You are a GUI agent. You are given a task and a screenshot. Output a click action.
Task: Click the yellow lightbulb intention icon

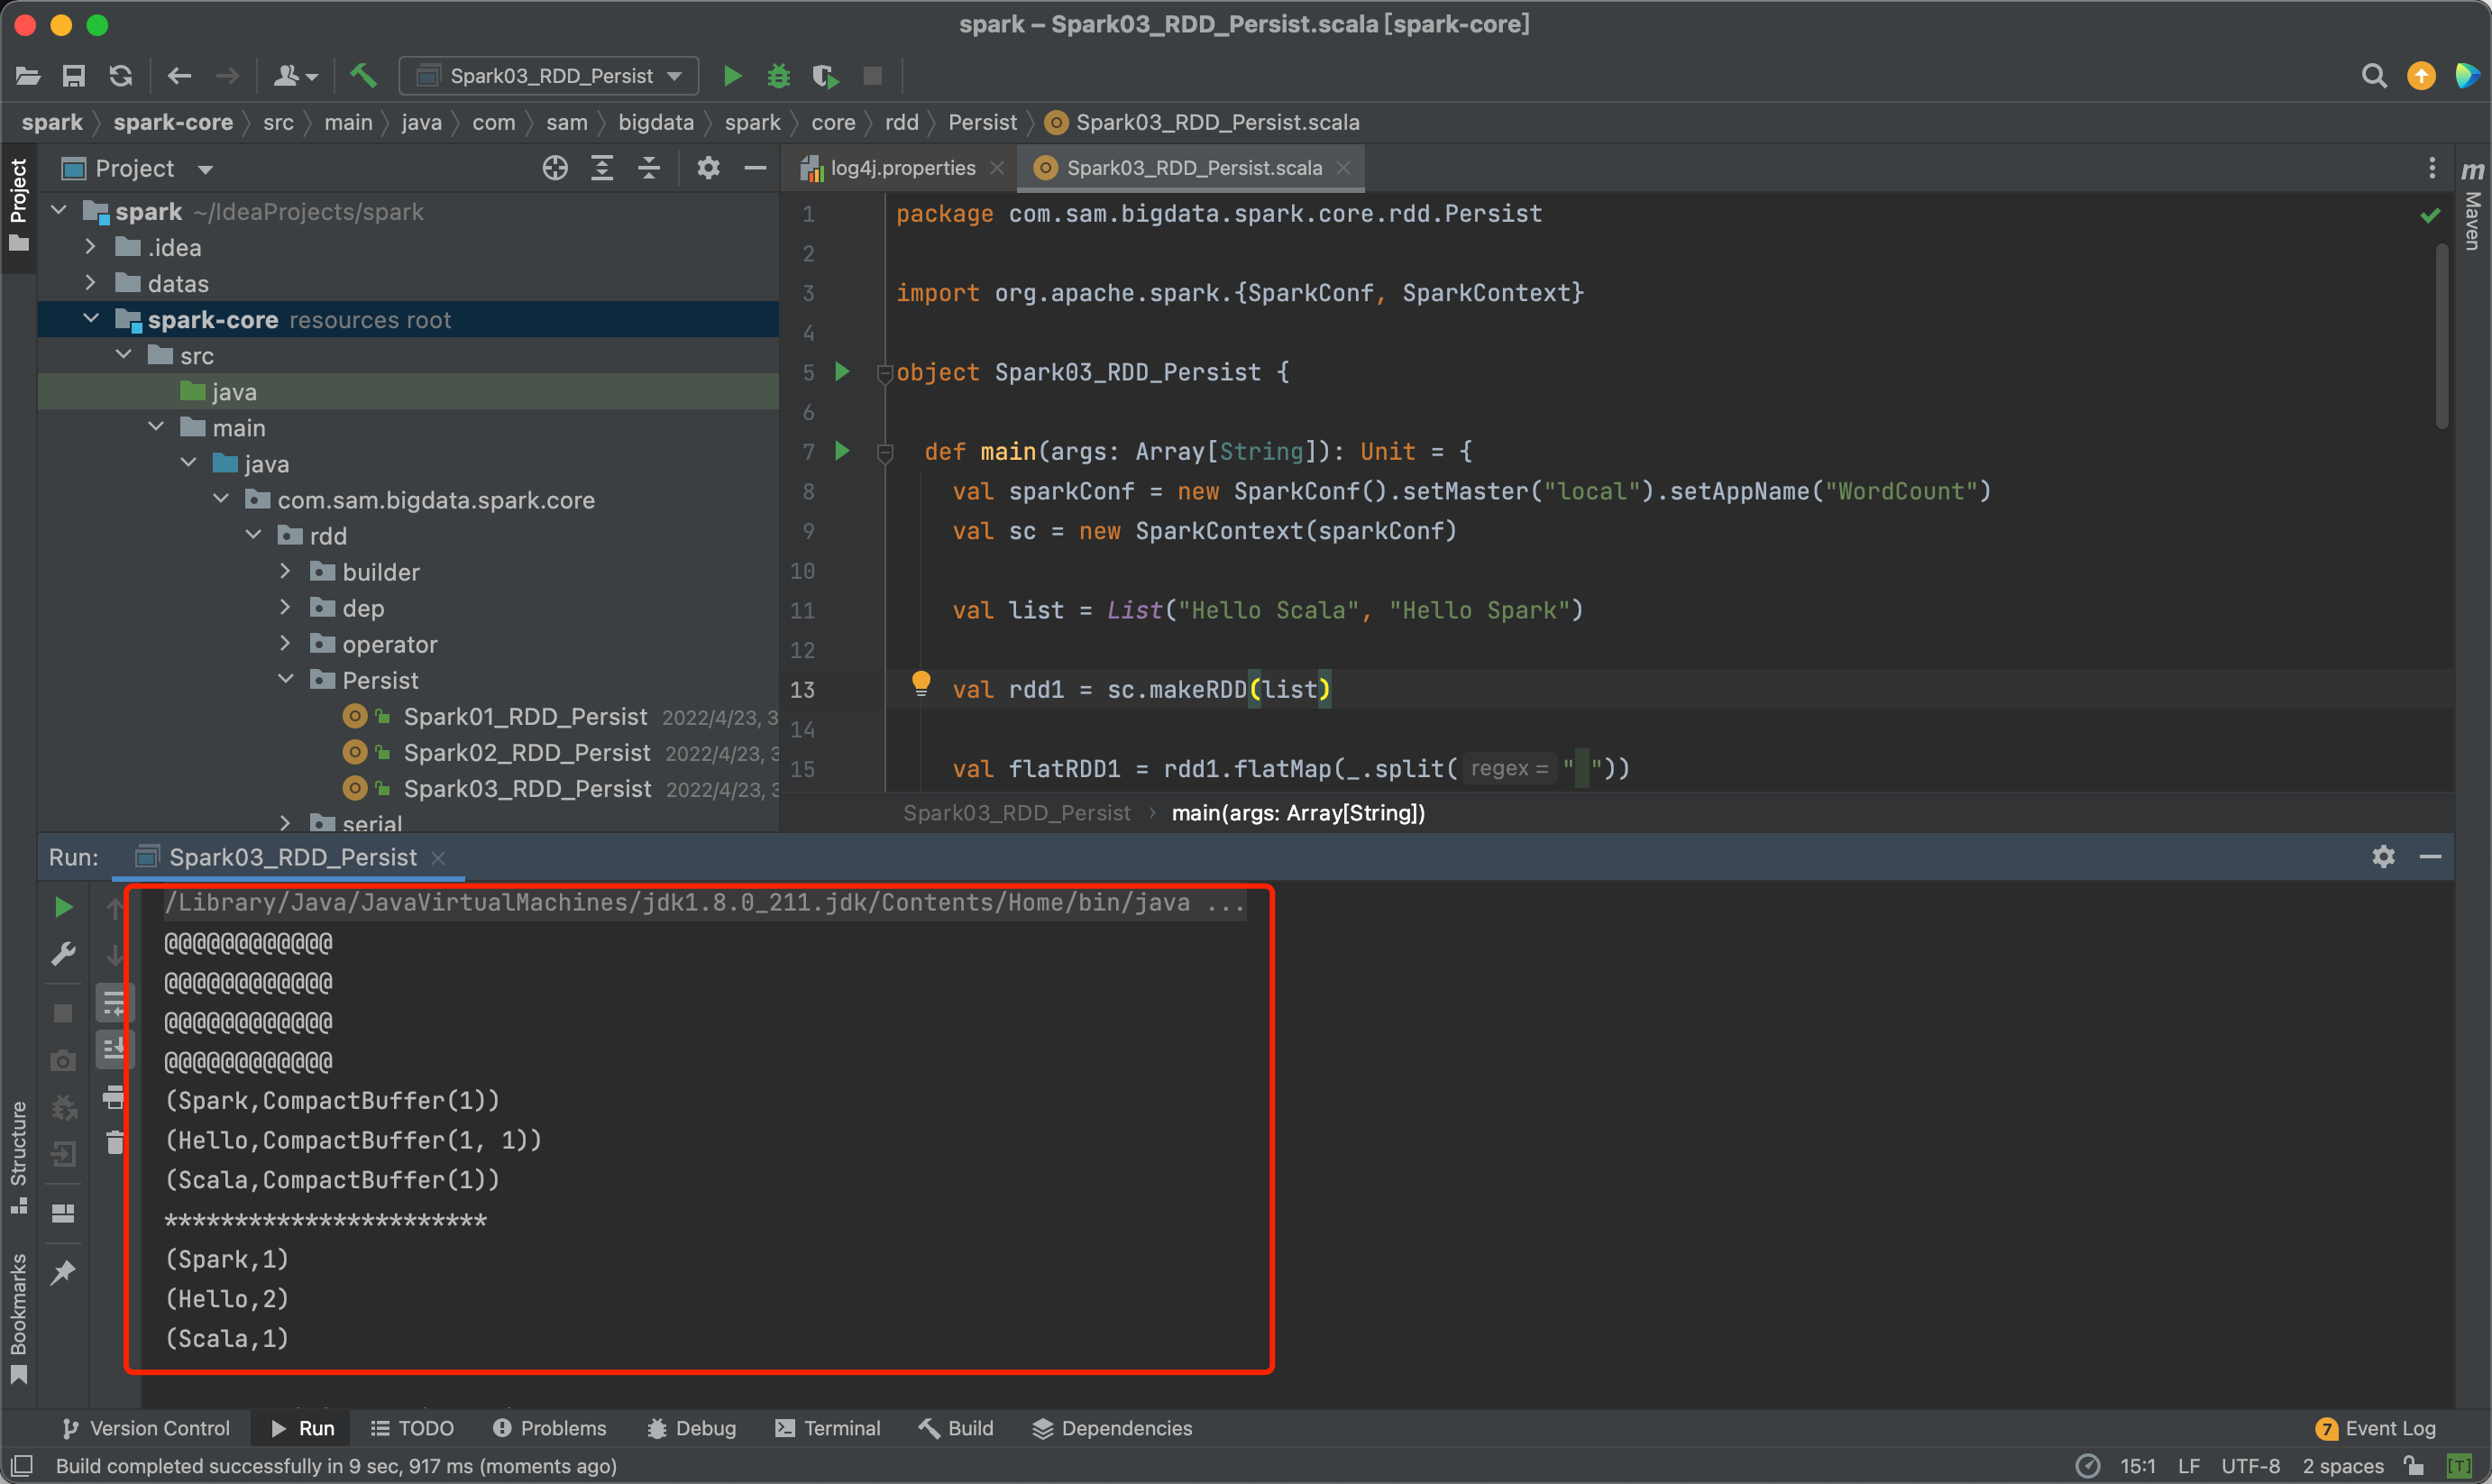click(x=921, y=684)
